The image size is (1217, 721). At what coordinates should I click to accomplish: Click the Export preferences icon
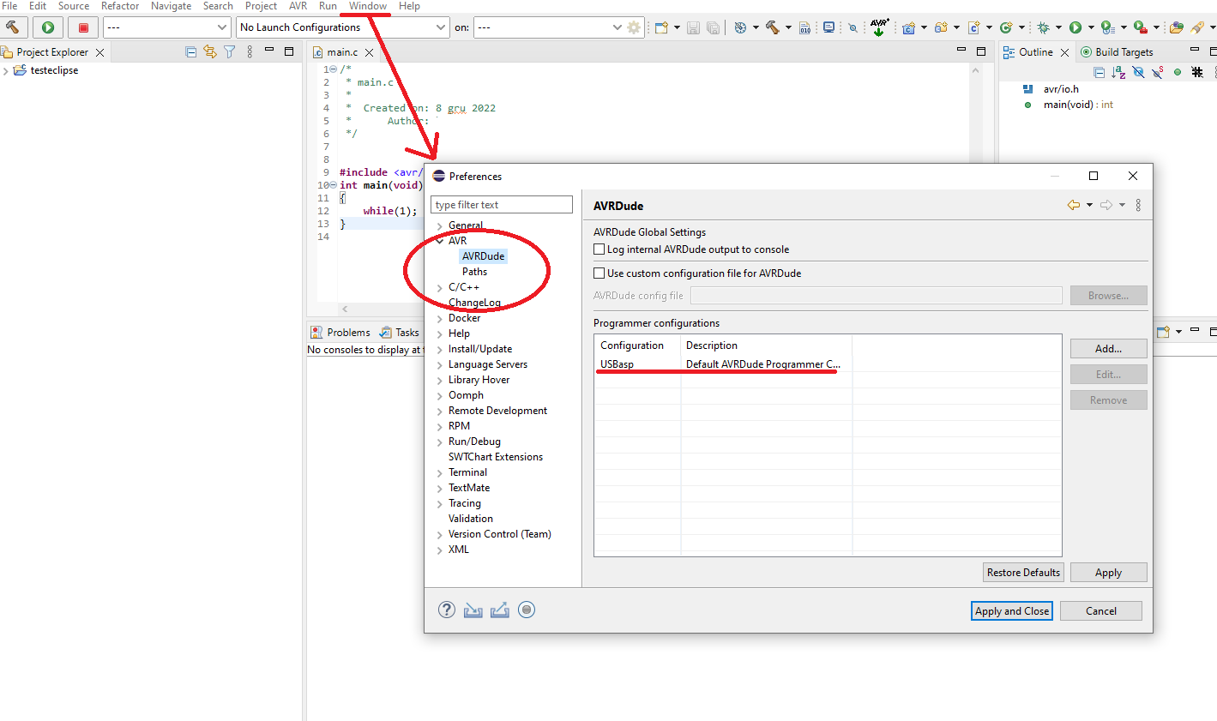coord(500,610)
